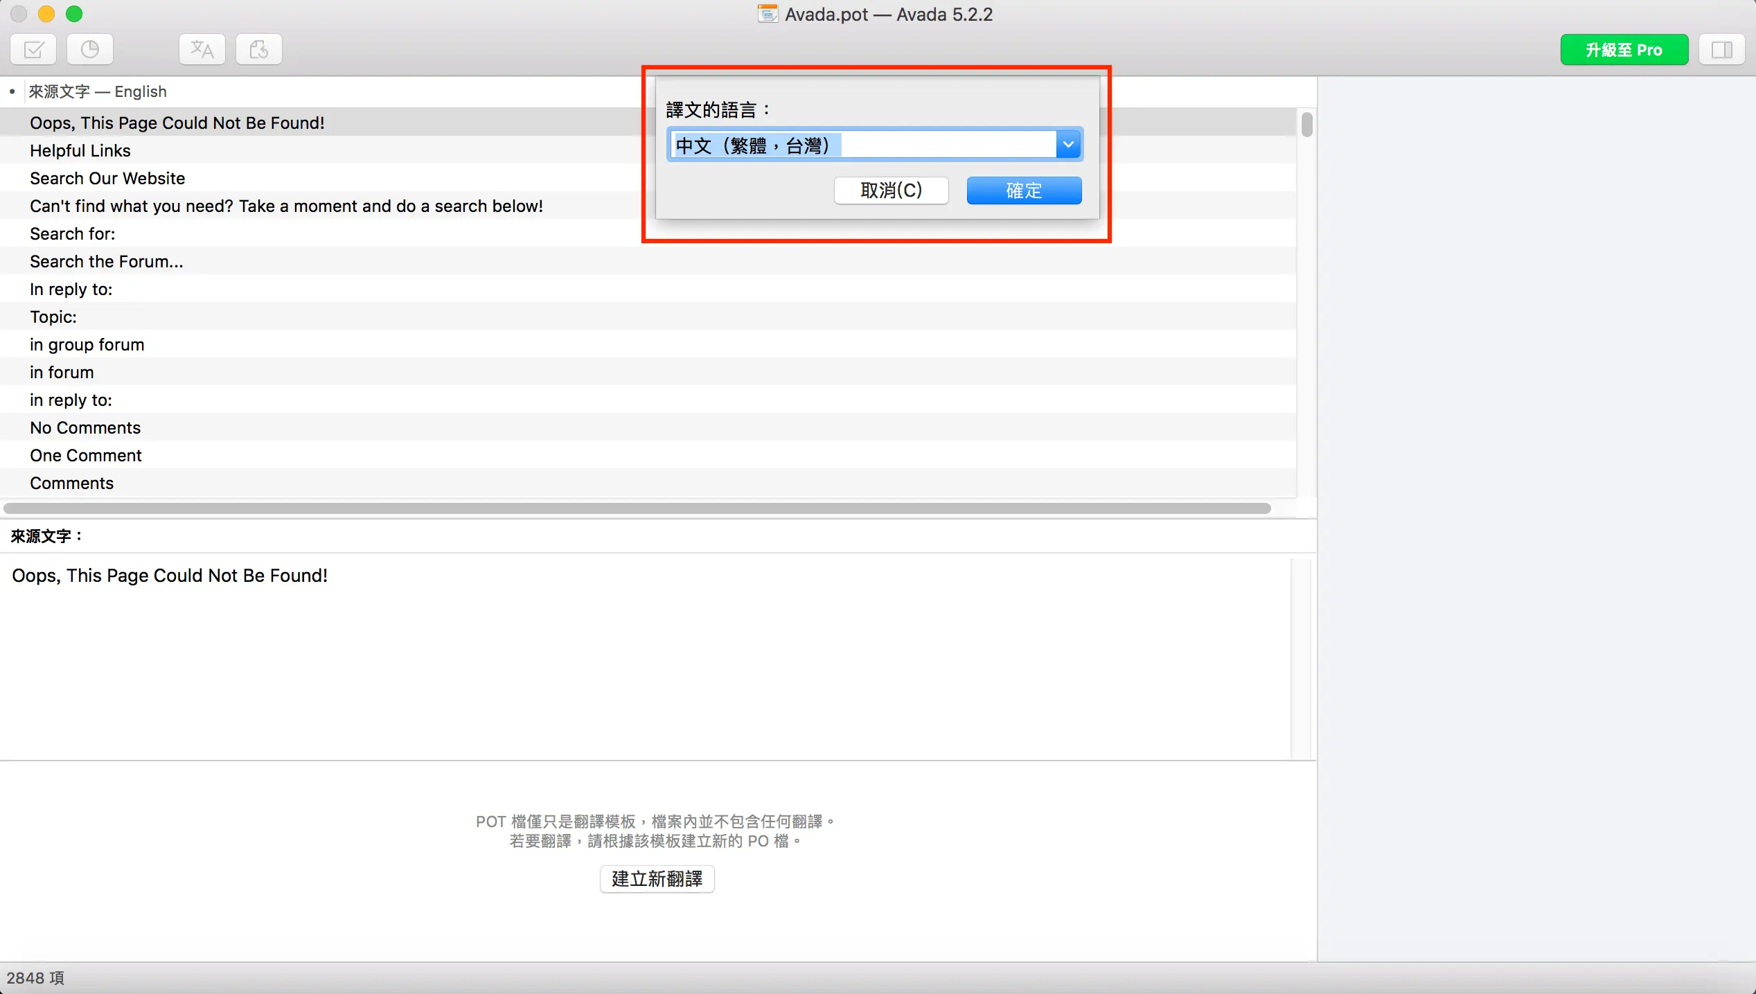Click the Pre-translate language toolbar icon

tap(202, 49)
